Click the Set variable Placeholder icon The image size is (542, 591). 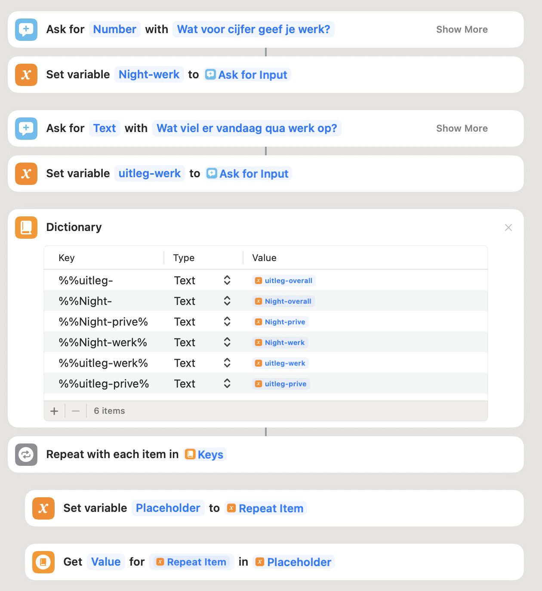[x=43, y=508]
